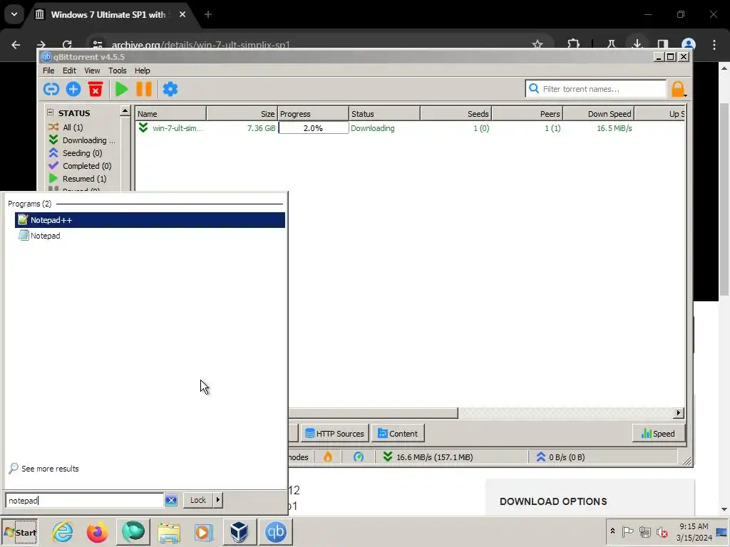Screen dimensions: 730x547
Task: Click the horizontal scrollbar right arrow
Action: [679, 412]
